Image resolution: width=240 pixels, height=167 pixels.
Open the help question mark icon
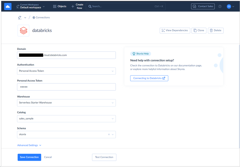tap(220, 6)
